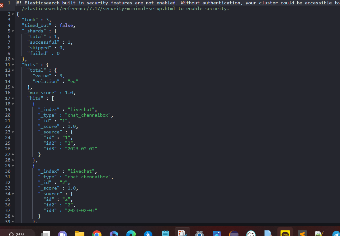The width and height of the screenshot is (340, 236).
Task: Click the "eq" relation value
Action: click(73, 81)
